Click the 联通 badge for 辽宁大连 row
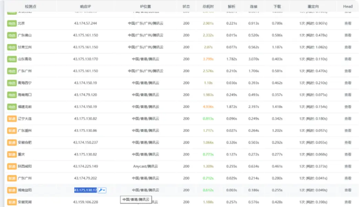Screen dimensions: 359x207 [11, 119]
